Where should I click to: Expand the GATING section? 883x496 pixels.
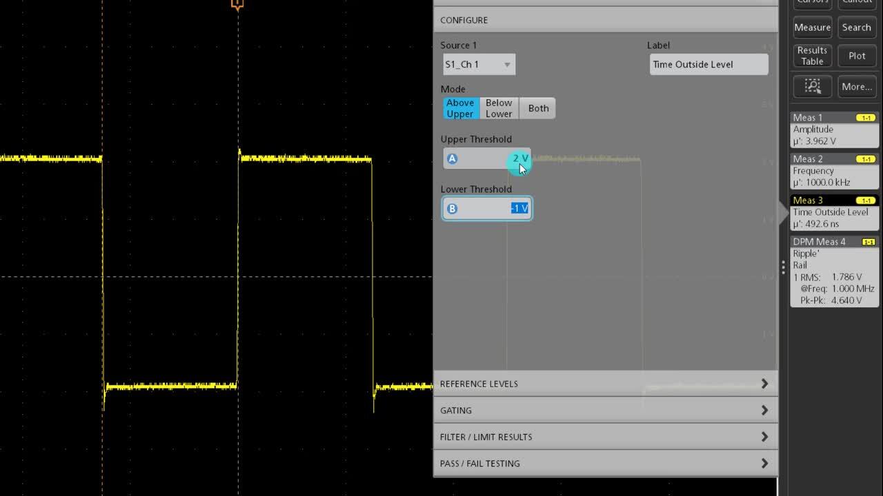coord(605,410)
